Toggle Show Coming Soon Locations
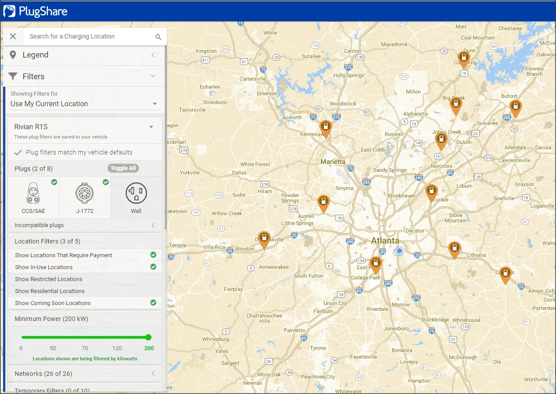 [85, 303]
